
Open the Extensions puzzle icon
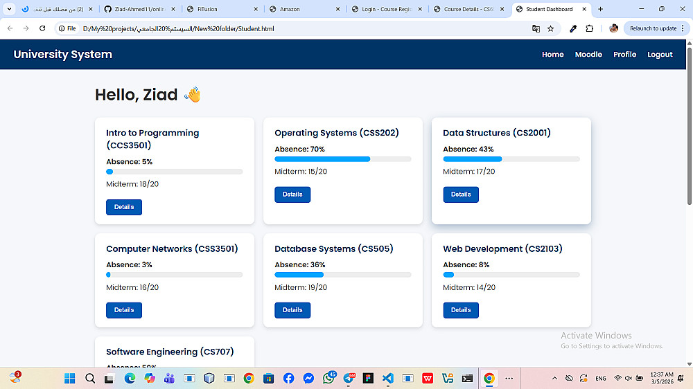point(589,28)
